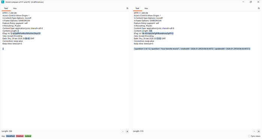Click the window title 'Word compare of #1 and #2'
This screenshot has height=139, width=262.
click(x=24, y=2)
